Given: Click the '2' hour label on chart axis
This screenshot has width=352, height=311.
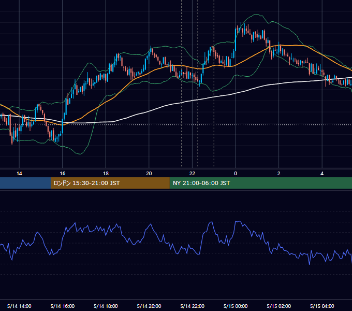Looking at the screenshot, I should click(279, 174).
